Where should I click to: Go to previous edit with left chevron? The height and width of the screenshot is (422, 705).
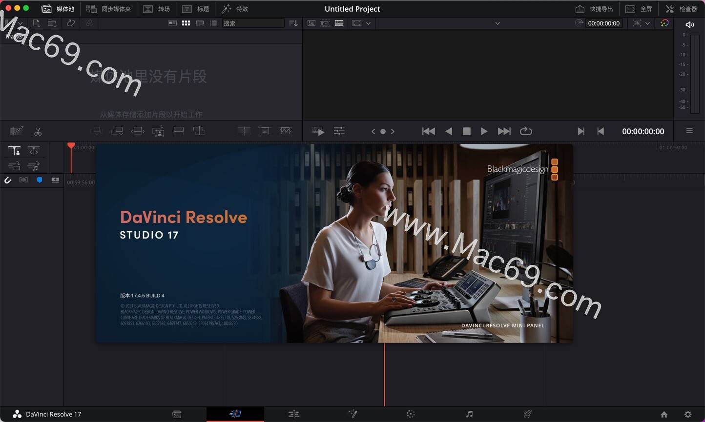(x=373, y=131)
